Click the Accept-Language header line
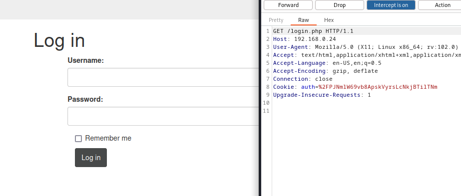 tap(327, 63)
